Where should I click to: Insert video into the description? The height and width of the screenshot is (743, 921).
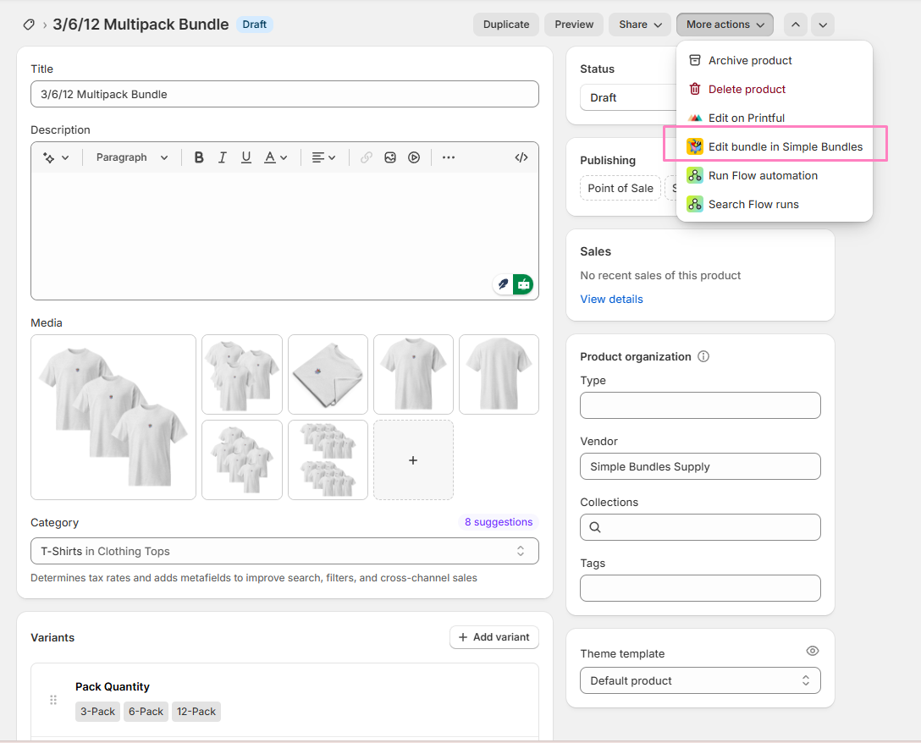(414, 157)
